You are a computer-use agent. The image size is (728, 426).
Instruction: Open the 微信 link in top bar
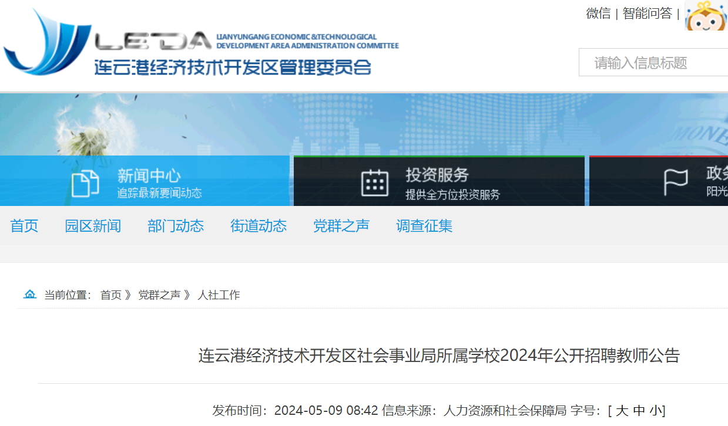point(598,13)
